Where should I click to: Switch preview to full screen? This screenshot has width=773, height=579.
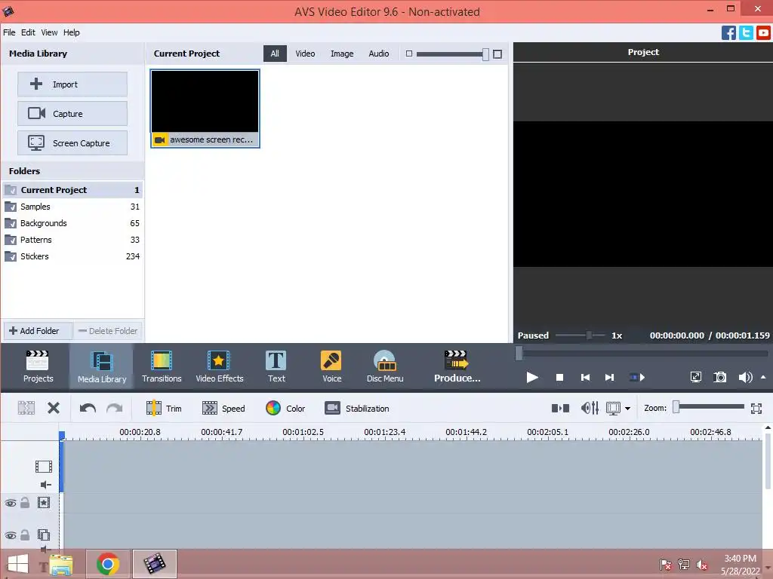click(695, 377)
